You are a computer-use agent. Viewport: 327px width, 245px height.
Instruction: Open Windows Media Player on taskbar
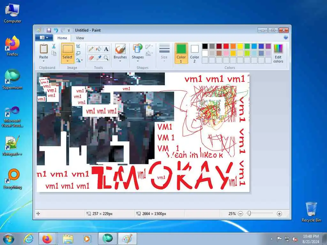[87, 239]
